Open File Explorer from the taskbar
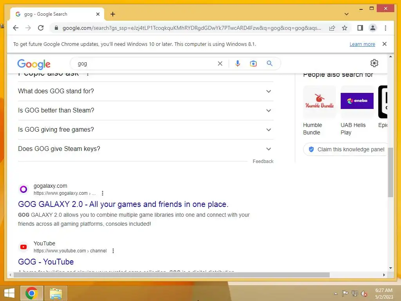 [x=56, y=293]
